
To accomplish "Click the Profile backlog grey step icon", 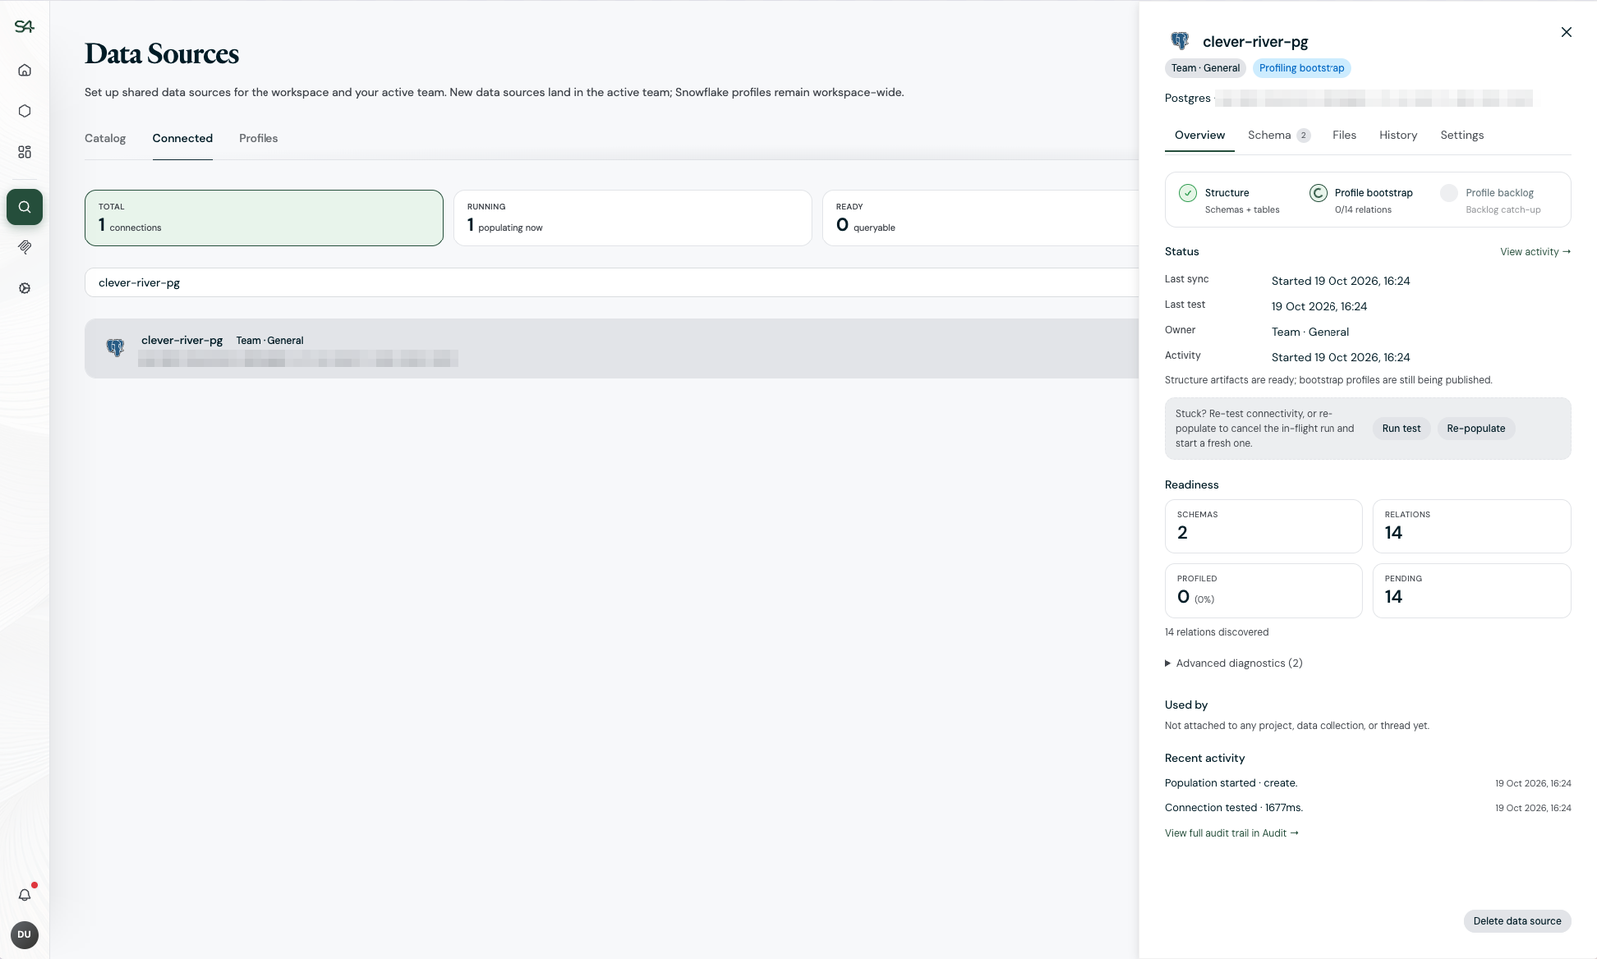I will (x=1449, y=193).
